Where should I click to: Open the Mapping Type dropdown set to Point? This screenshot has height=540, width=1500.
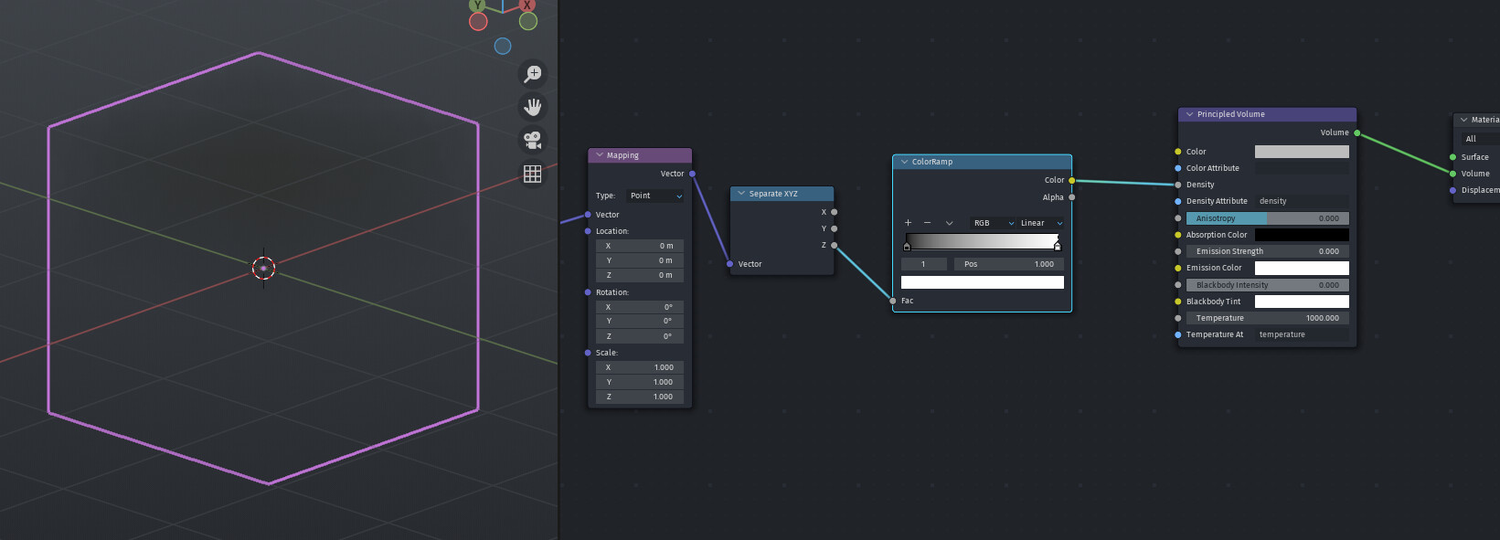(x=655, y=196)
